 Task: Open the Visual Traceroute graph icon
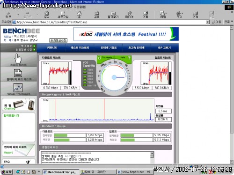[x=18, y=87]
